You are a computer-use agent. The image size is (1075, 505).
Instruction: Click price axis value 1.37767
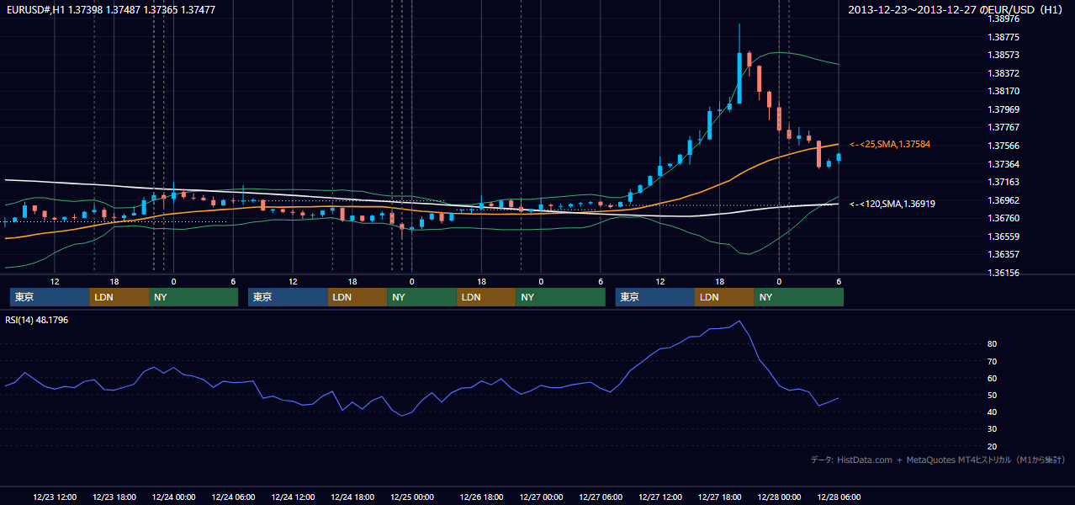(x=1004, y=127)
